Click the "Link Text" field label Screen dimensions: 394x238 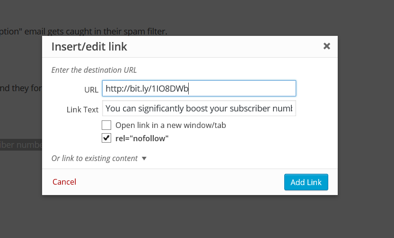(x=82, y=110)
